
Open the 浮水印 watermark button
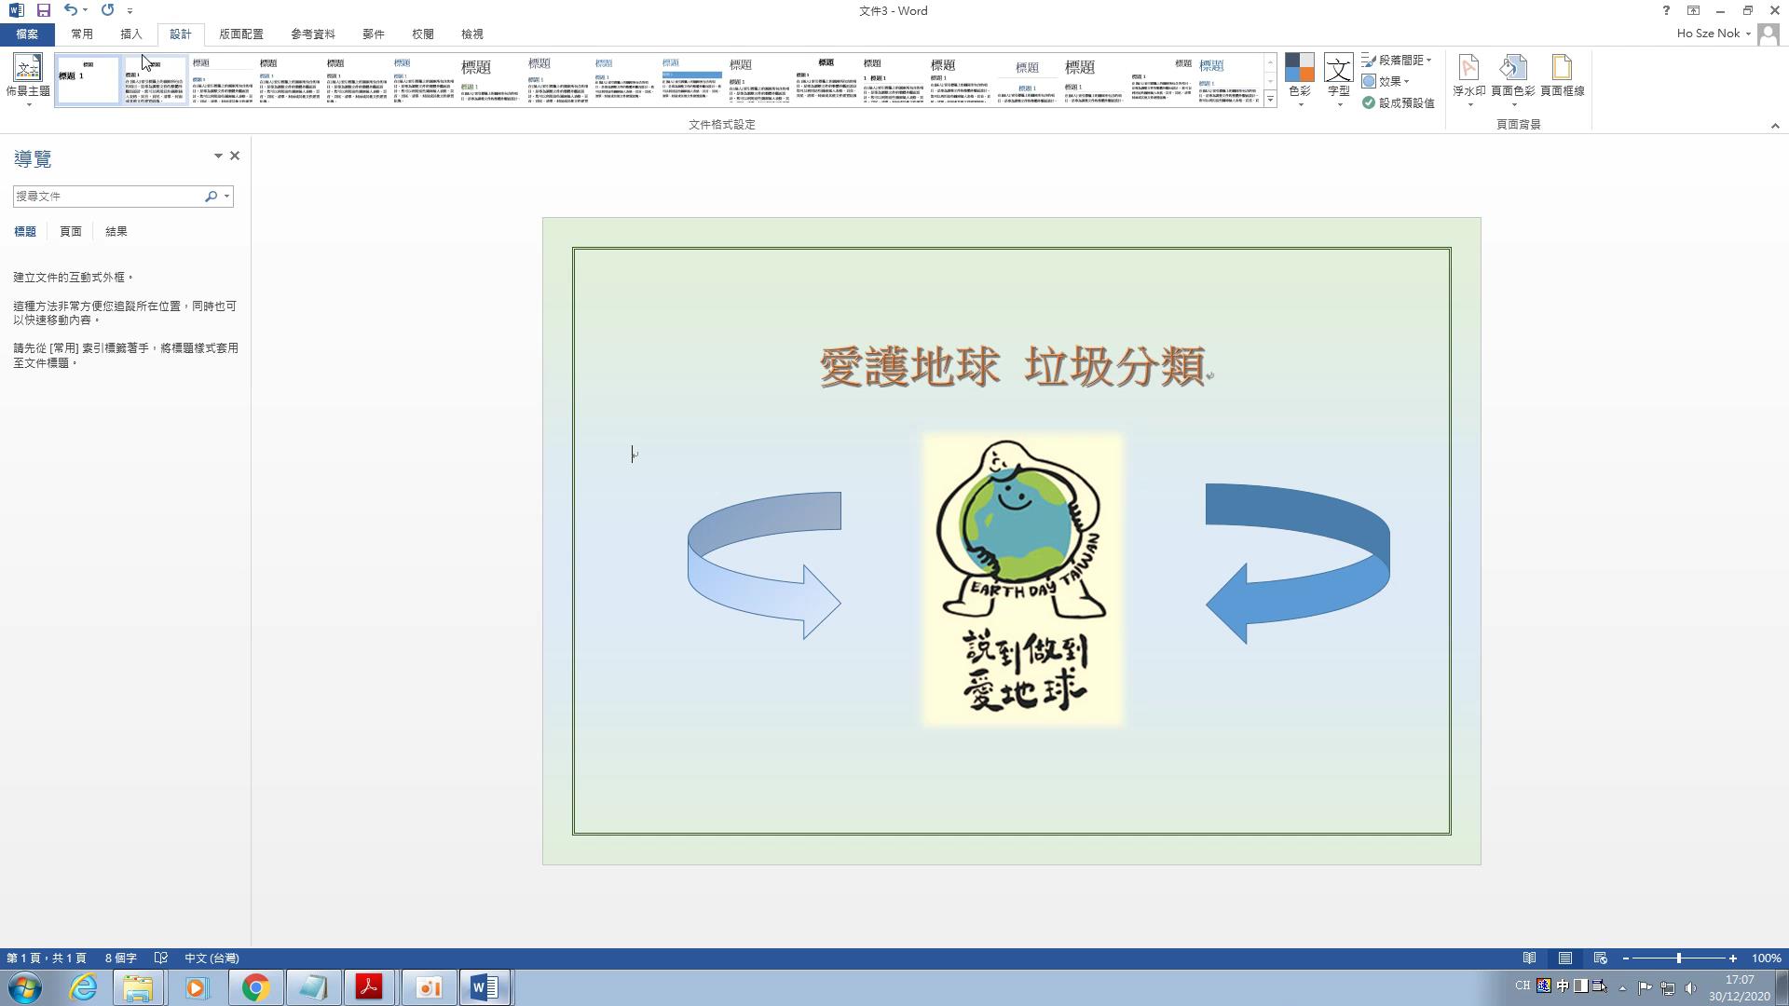tap(1468, 80)
